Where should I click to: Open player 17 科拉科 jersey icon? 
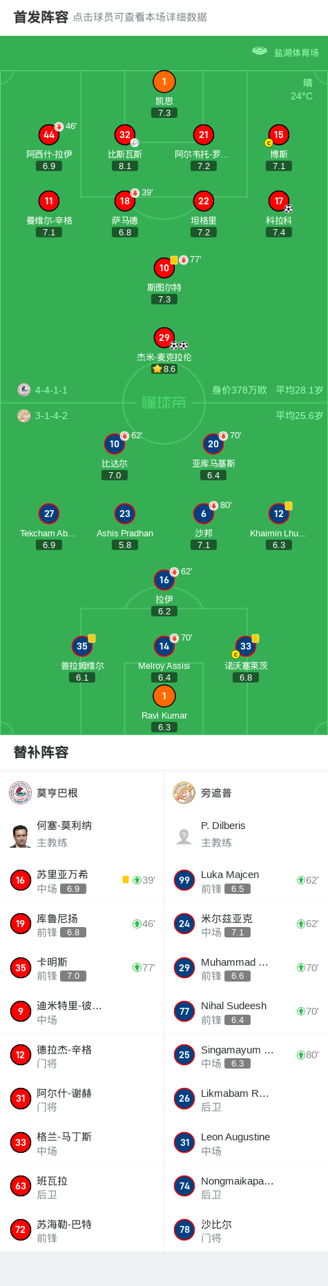279,201
